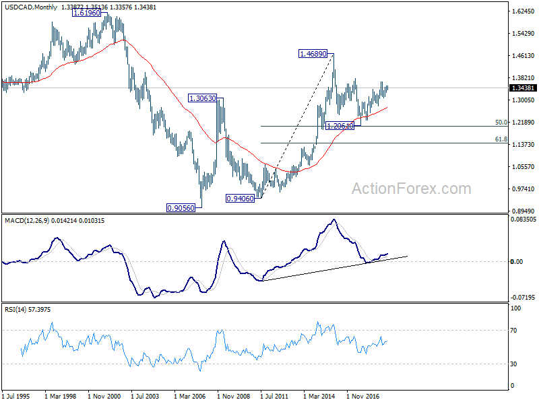
Task: Select the 1.61960 high price label
Action: [x=87, y=13]
